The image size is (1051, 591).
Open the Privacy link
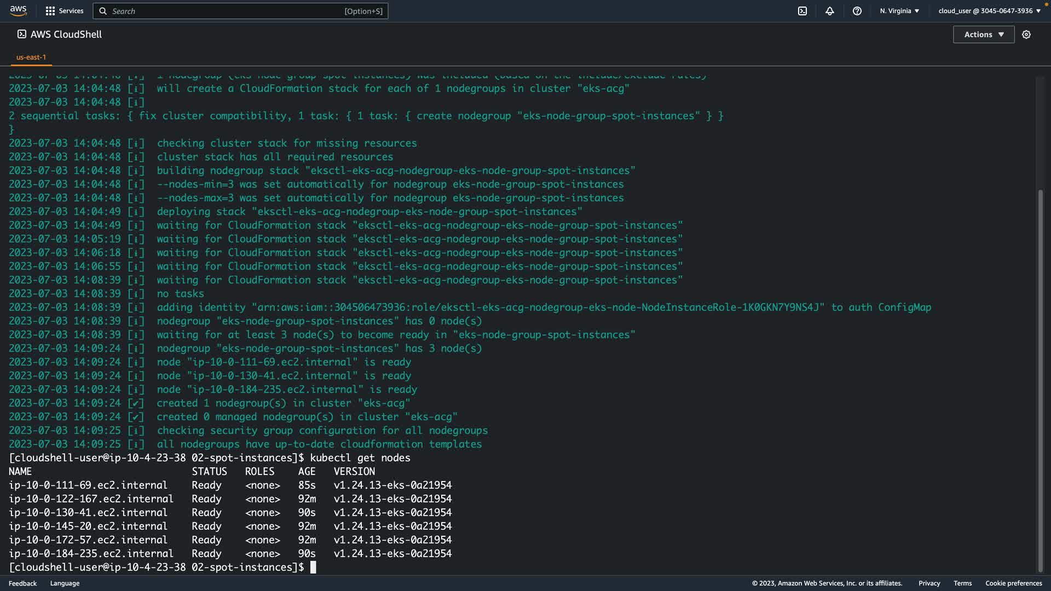point(929,583)
